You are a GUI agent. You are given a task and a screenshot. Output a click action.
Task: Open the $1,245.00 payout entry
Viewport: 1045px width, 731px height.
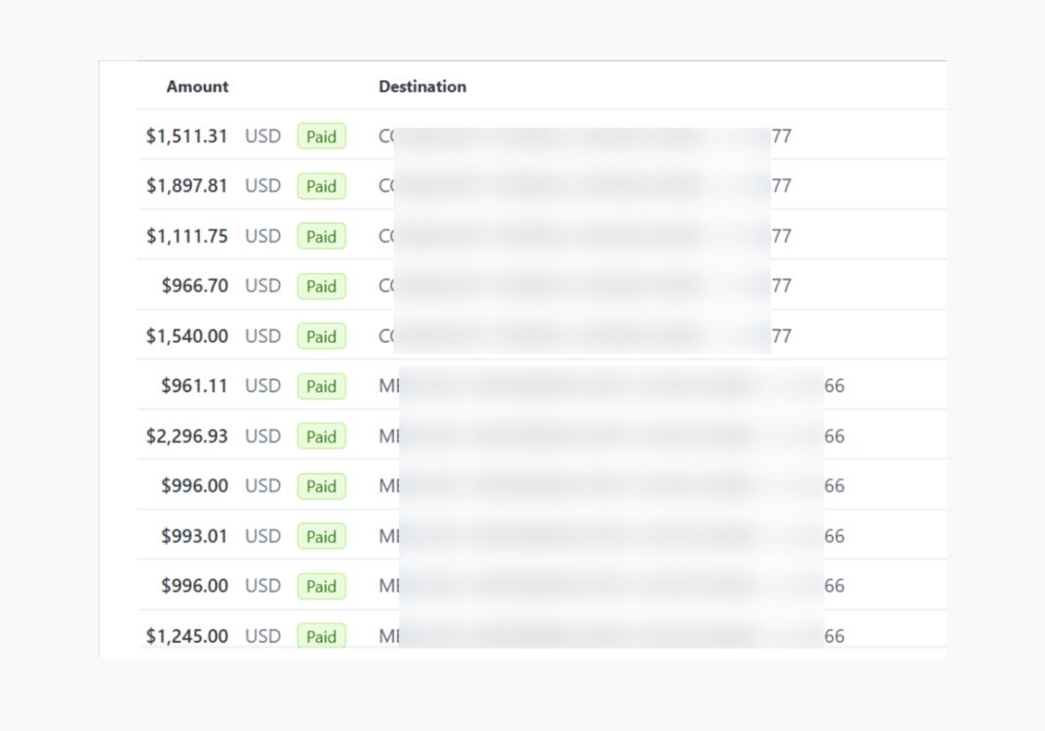[x=186, y=636]
